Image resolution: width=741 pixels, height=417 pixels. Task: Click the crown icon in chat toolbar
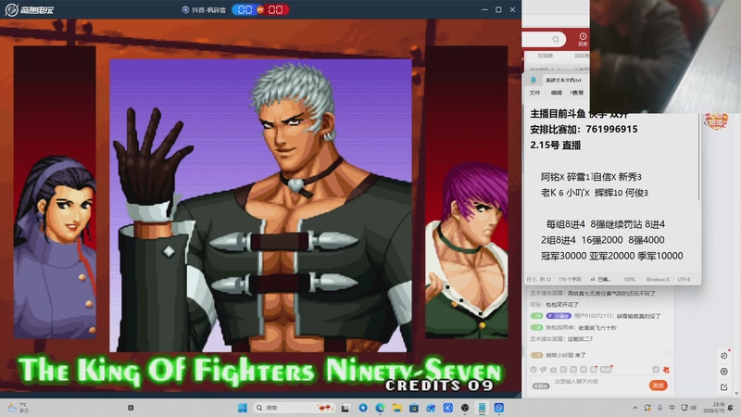553,370
